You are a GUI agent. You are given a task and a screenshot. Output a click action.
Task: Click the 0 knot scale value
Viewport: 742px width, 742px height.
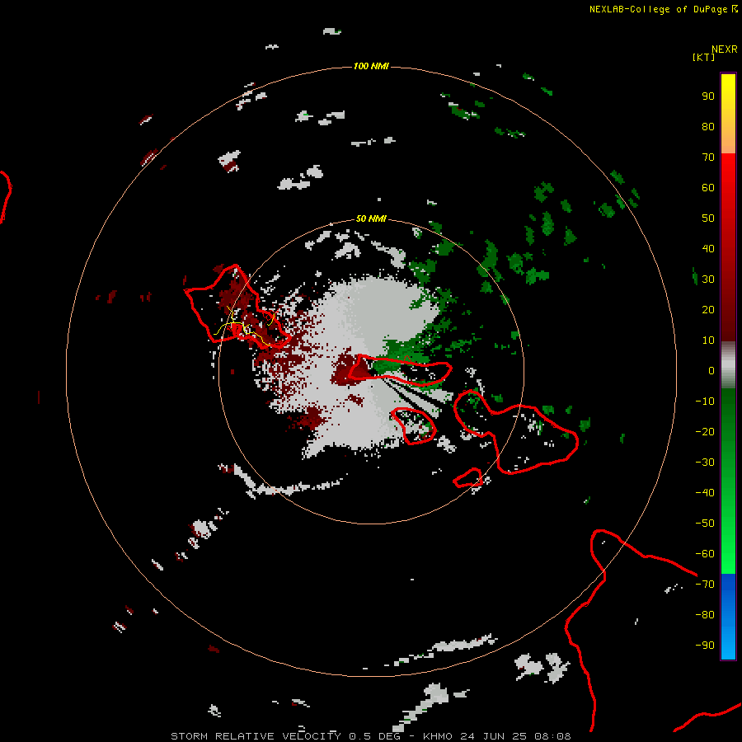(711, 371)
